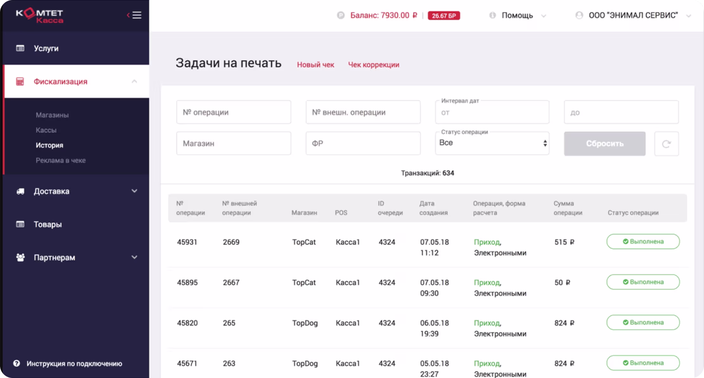The height and width of the screenshot is (378, 704).
Task: Select Кассы in the sidebar
Action: (46, 130)
